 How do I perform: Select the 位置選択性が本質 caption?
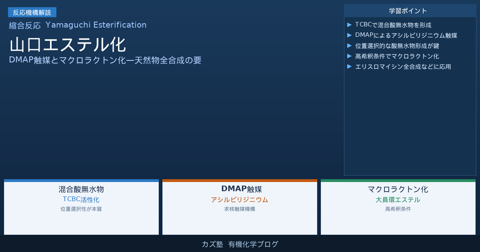point(81,209)
